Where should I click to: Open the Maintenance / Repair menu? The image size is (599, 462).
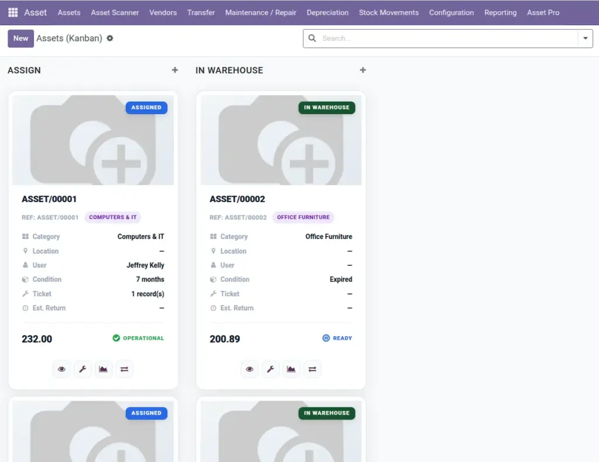coord(261,13)
